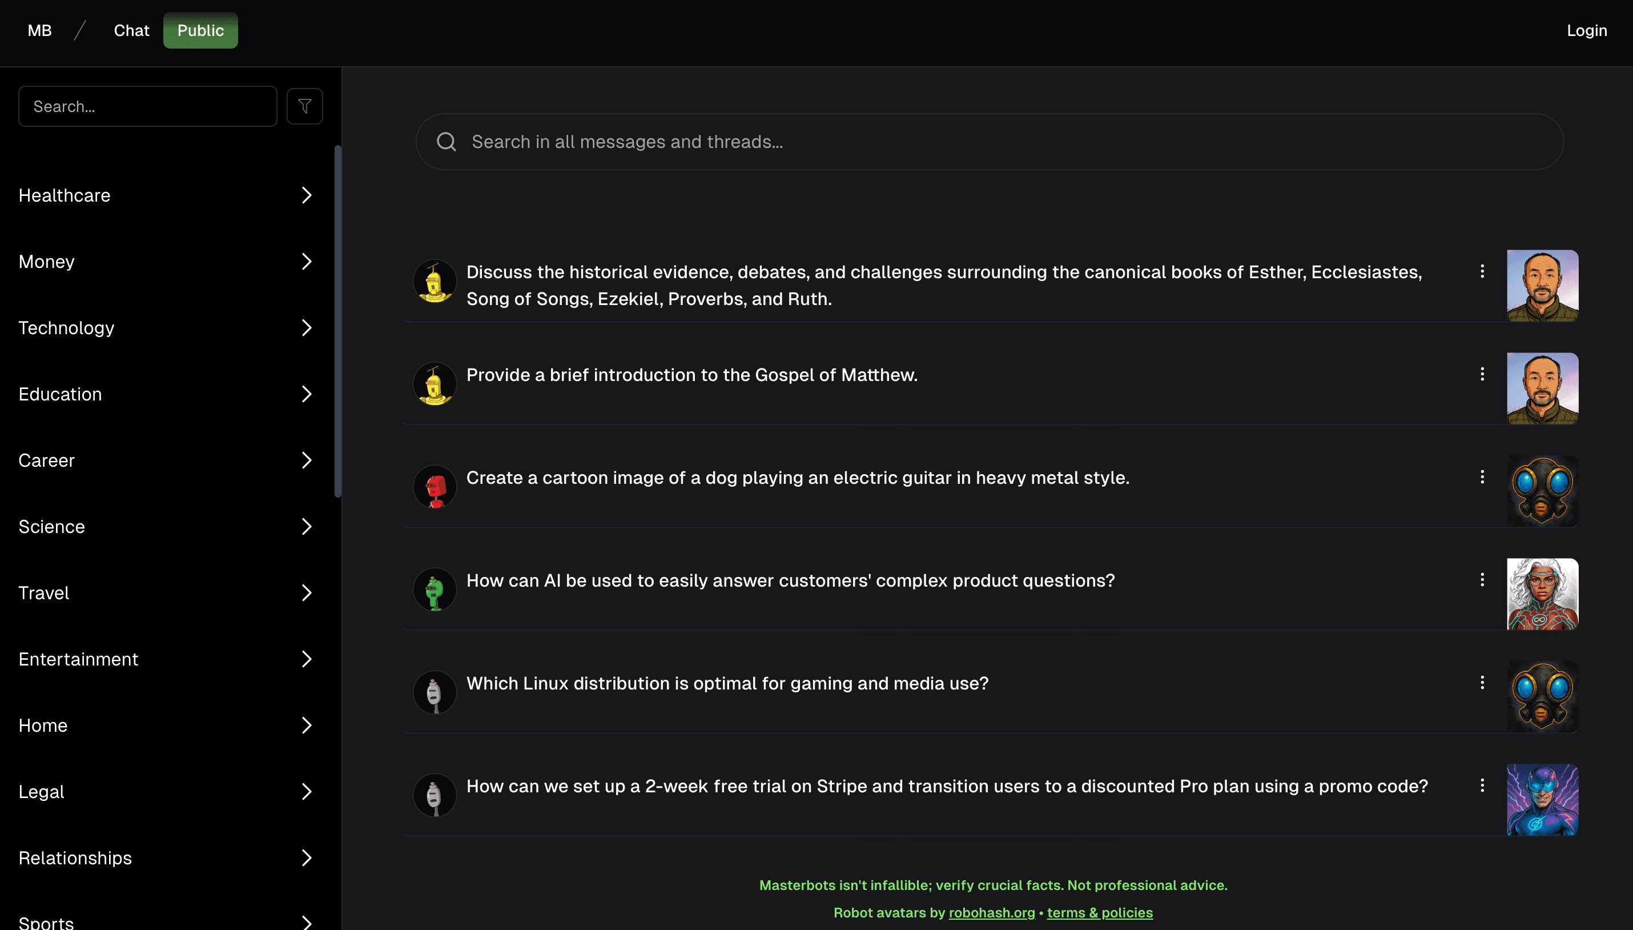Viewport: 1633px width, 930px height.
Task: Click the green robot avatar beside the AI customers thread
Action: coord(435,590)
